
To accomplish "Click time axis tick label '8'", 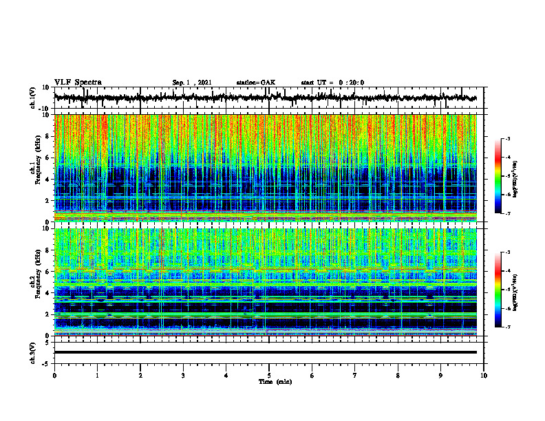I will [x=398, y=376].
